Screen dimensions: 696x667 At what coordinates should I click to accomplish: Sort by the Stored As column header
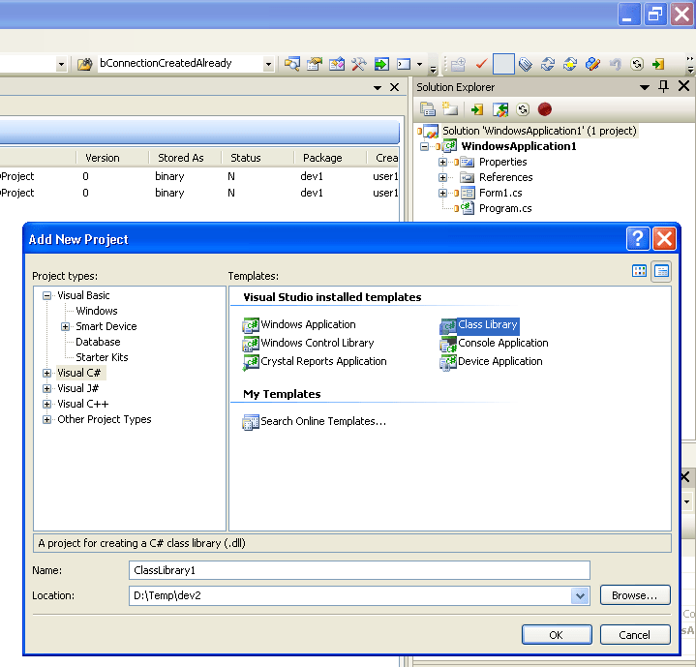[x=185, y=158]
